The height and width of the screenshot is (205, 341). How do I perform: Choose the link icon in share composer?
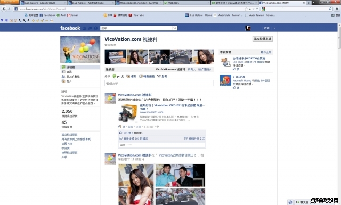pyautogui.click(x=141, y=76)
